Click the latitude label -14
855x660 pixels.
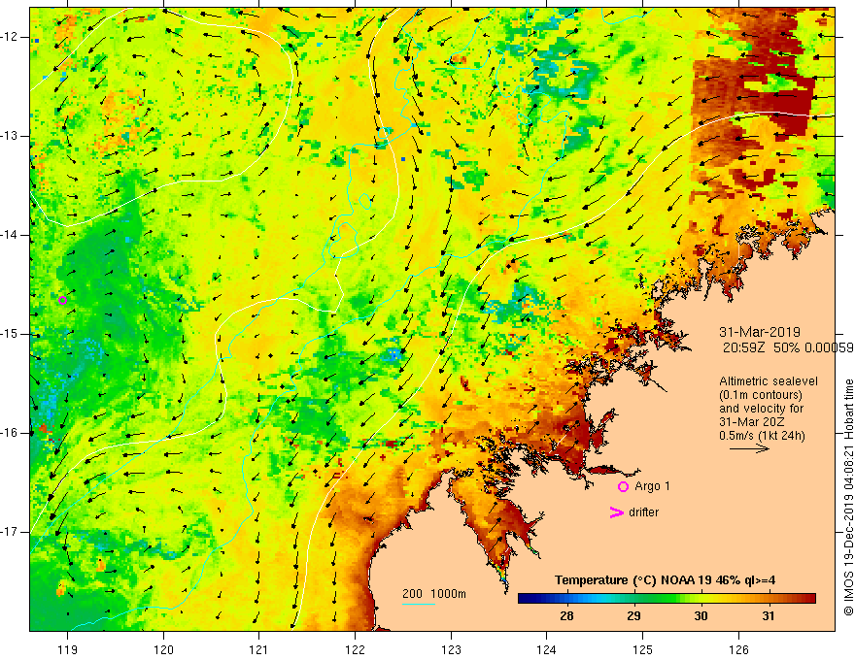pos(10,235)
